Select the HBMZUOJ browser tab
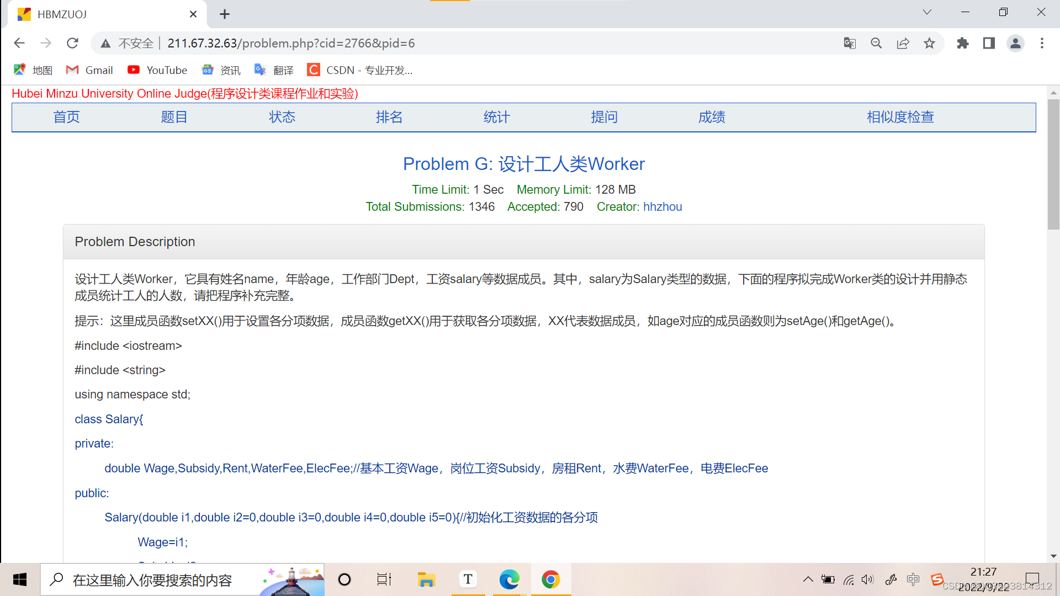The height and width of the screenshot is (596, 1060). (99, 14)
